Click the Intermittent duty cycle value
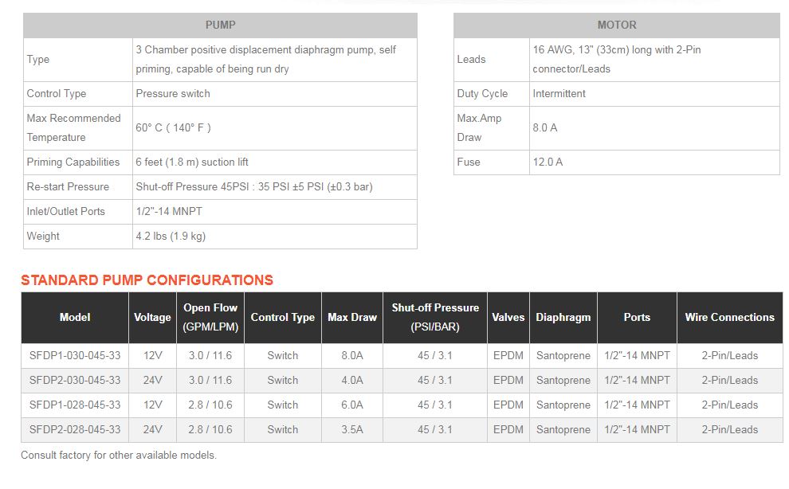 click(559, 93)
